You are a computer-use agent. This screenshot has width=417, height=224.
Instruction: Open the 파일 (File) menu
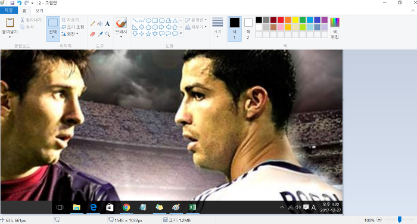coord(9,10)
